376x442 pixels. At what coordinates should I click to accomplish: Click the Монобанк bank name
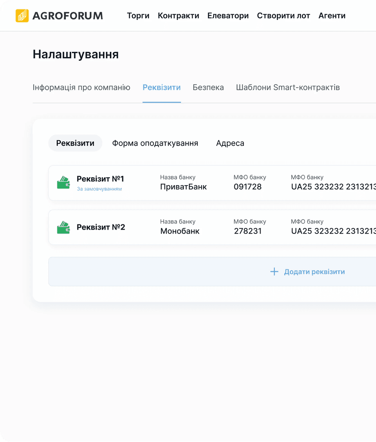(x=180, y=231)
